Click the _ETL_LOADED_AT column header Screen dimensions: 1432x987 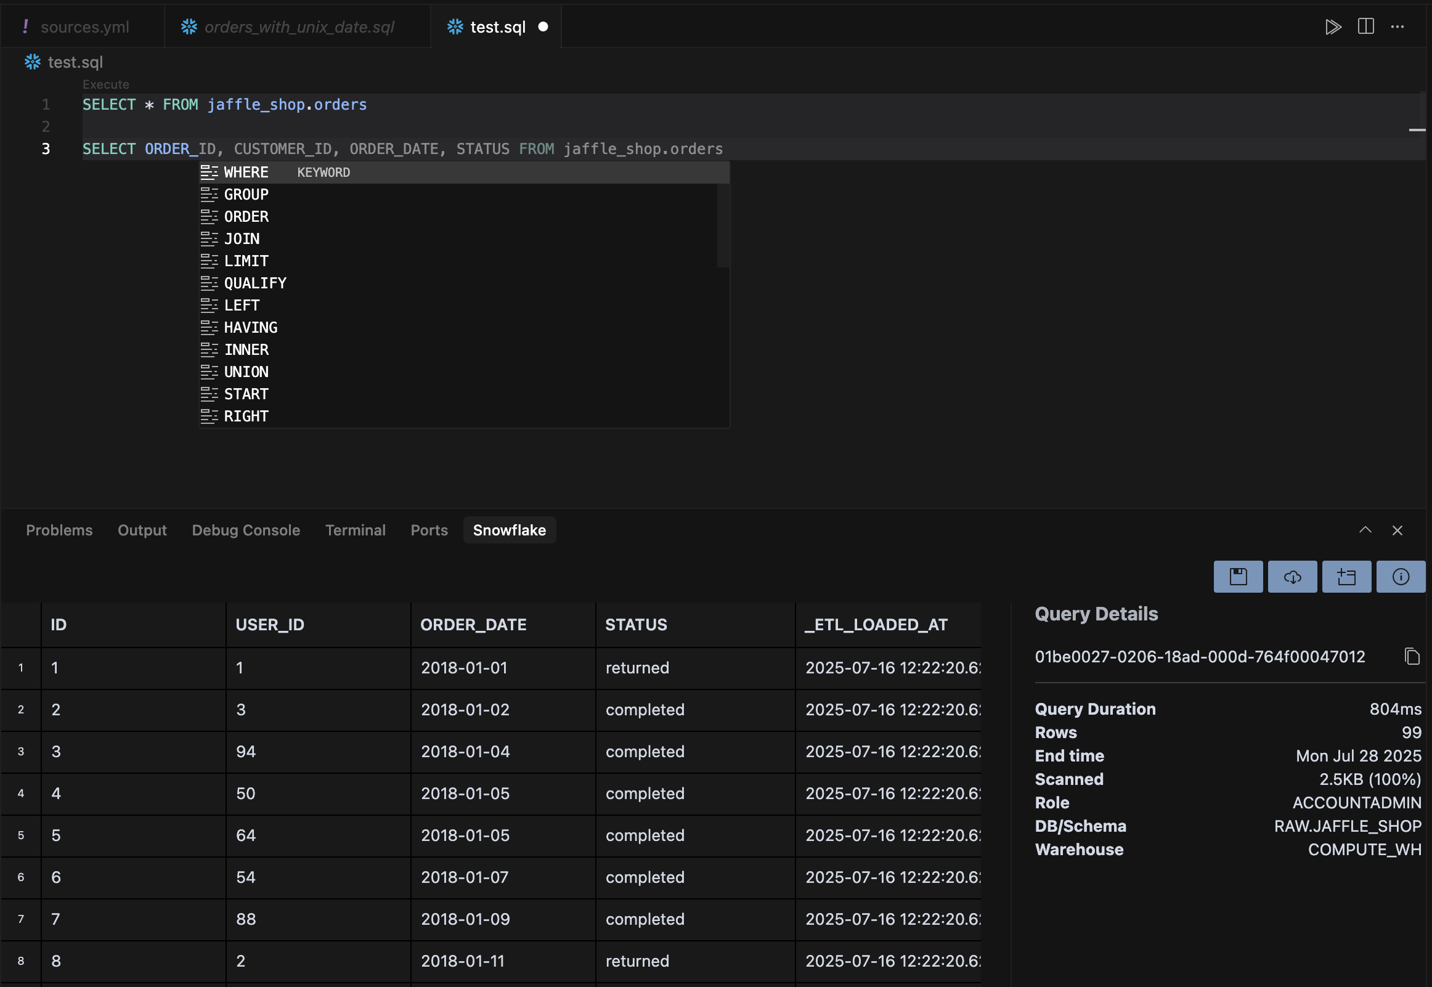(x=888, y=625)
